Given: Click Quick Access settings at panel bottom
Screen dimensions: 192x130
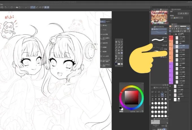Looking at the screenshot, I should tap(106, 65).
